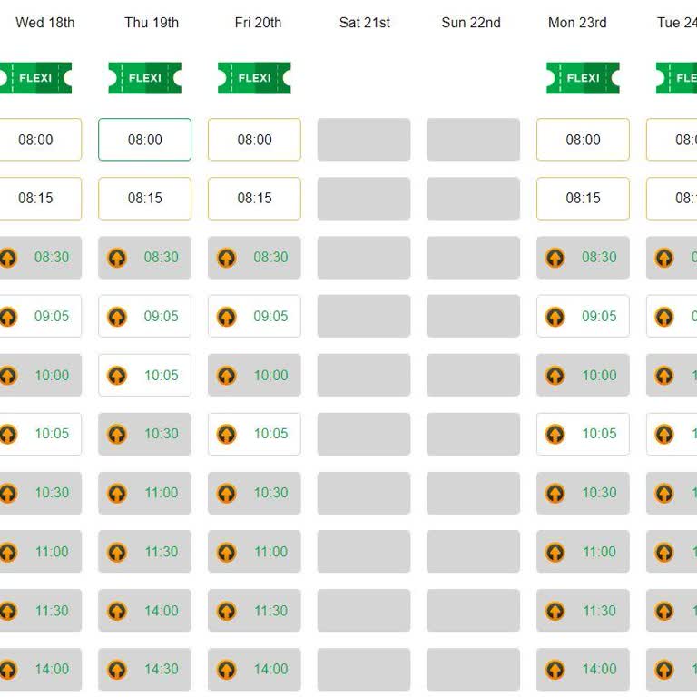
Task: Click the orange arrow icon beside Thursday 09:05
Action: pyautogui.click(x=117, y=317)
